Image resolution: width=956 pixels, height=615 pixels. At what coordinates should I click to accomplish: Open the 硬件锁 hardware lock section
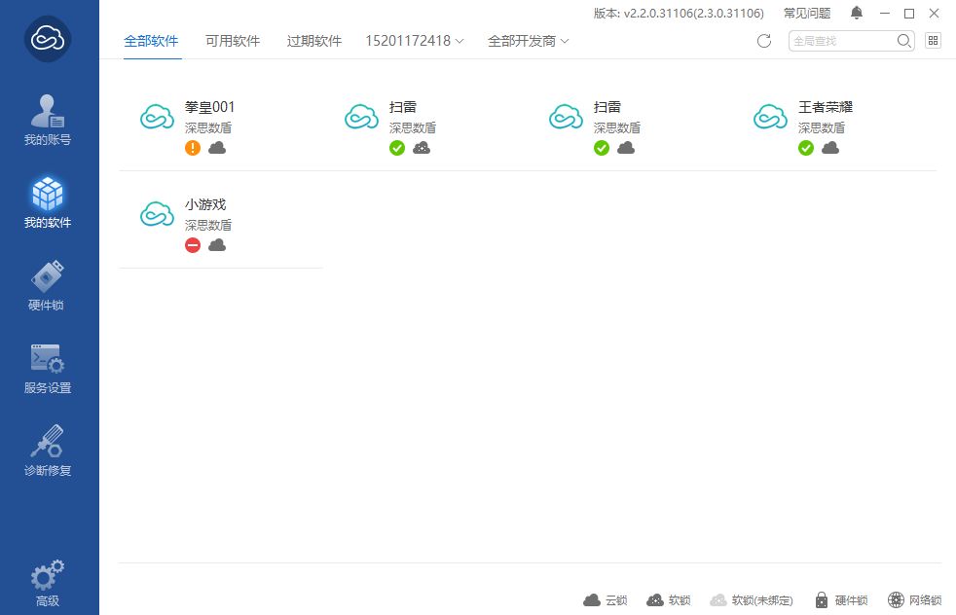pos(48,285)
